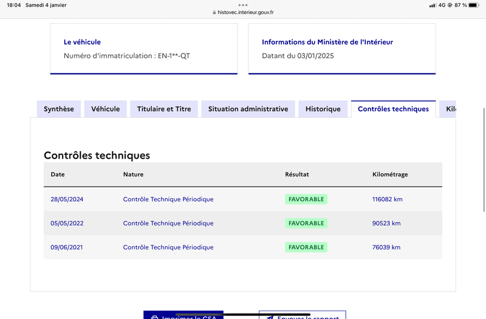Go to the Historique tab
486x319 pixels.
click(x=323, y=109)
